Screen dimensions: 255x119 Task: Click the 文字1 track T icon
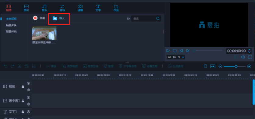tap(5, 112)
